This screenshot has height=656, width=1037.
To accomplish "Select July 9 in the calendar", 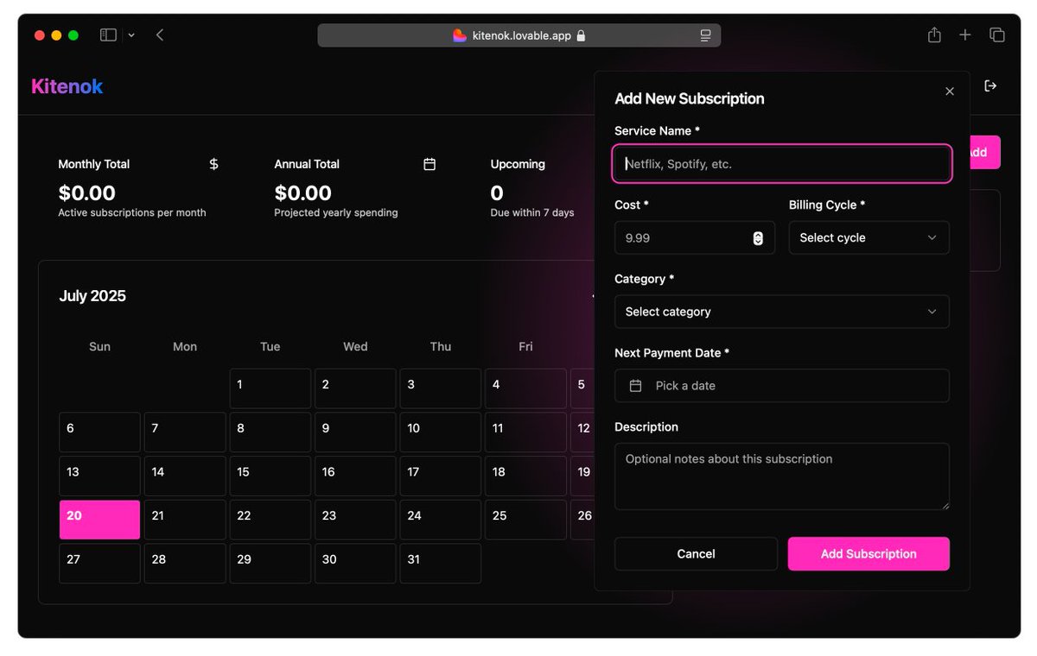I will coord(355,432).
